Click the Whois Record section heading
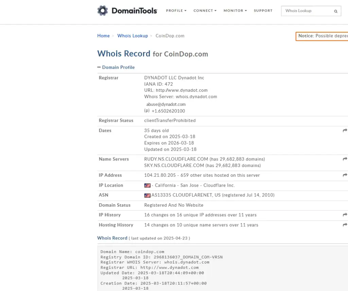The image size is (348, 291). pos(112,238)
